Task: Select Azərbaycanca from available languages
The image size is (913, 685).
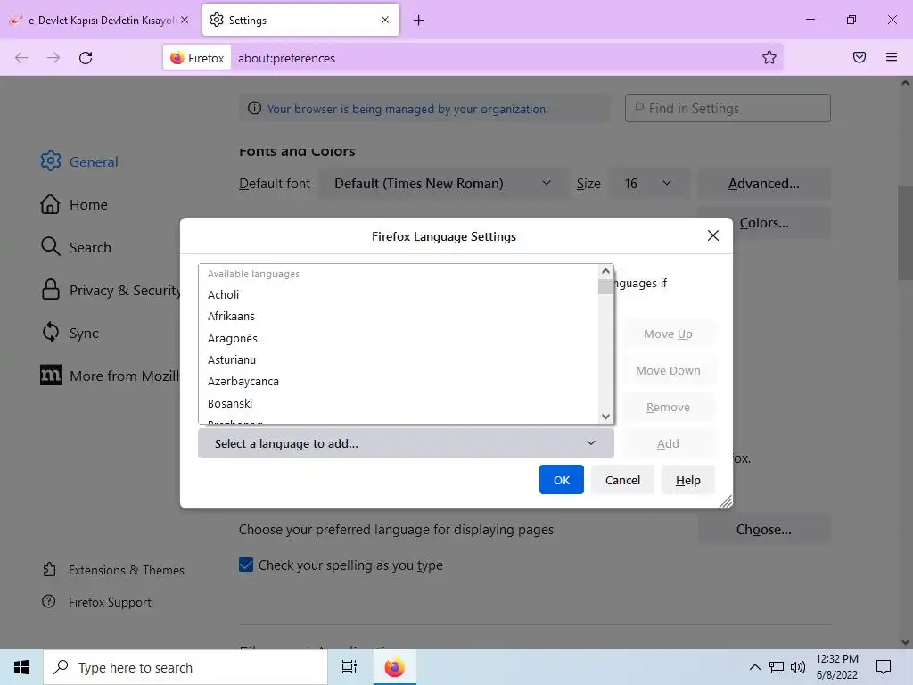Action: coord(399,382)
